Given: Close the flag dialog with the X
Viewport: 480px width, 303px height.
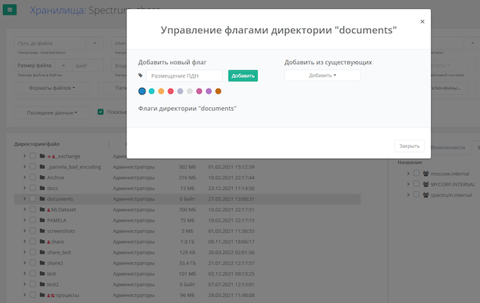Looking at the screenshot, I should [x=422, y=21].
